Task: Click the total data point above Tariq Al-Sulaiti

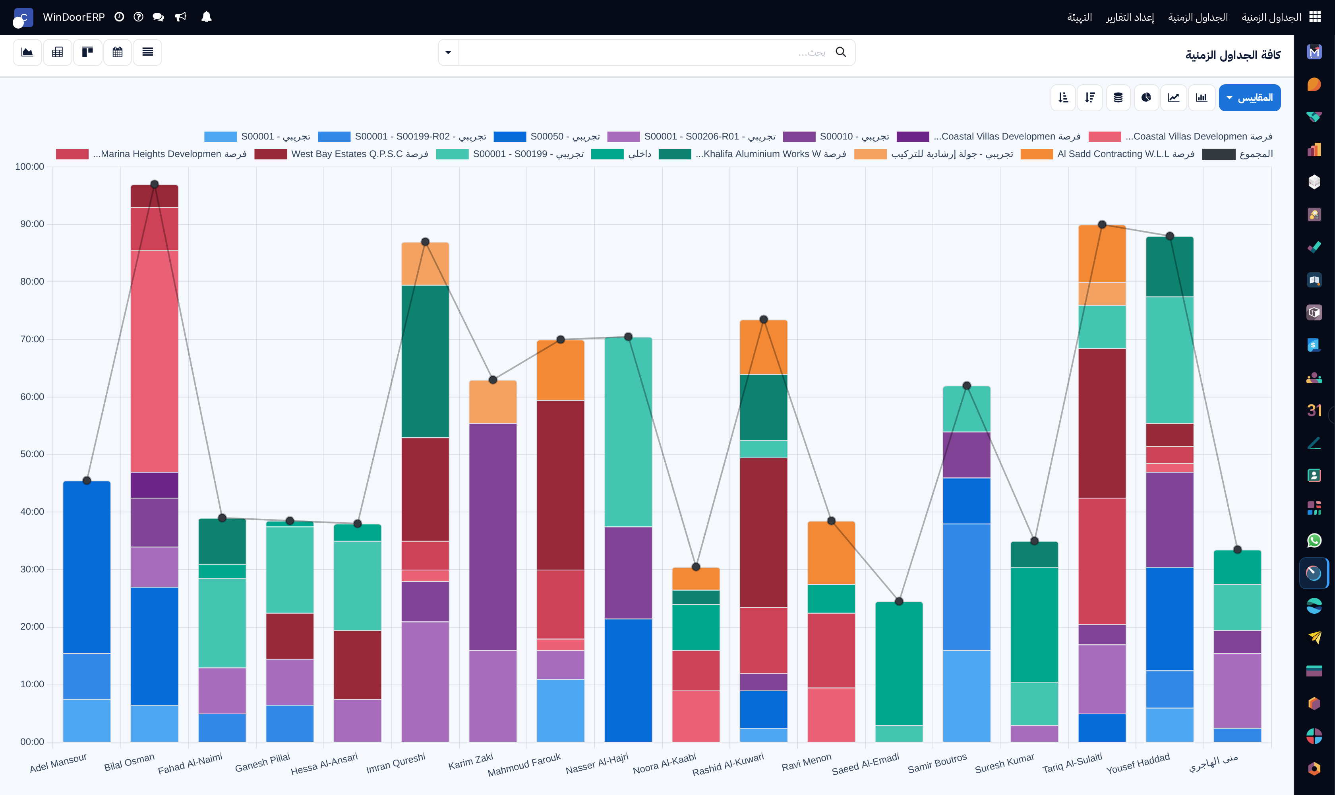Action: (x=1102, y=225)
